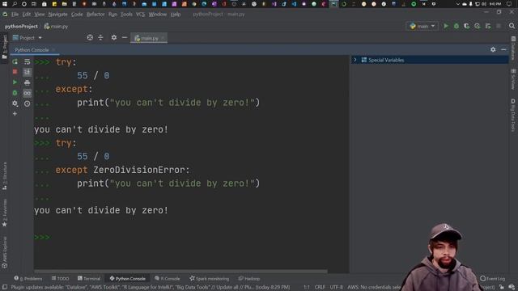Toggle the Python Console bottom tab
This screenshot has height=291, width=518.
(127, 278)
